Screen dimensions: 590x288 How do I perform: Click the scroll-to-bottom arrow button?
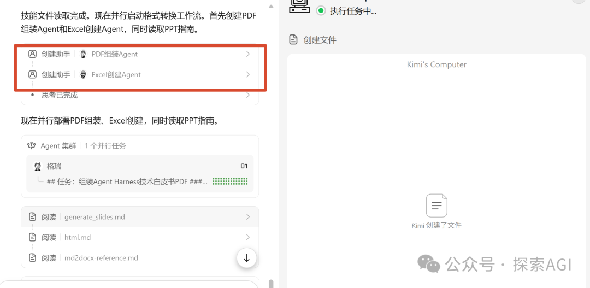247,258
